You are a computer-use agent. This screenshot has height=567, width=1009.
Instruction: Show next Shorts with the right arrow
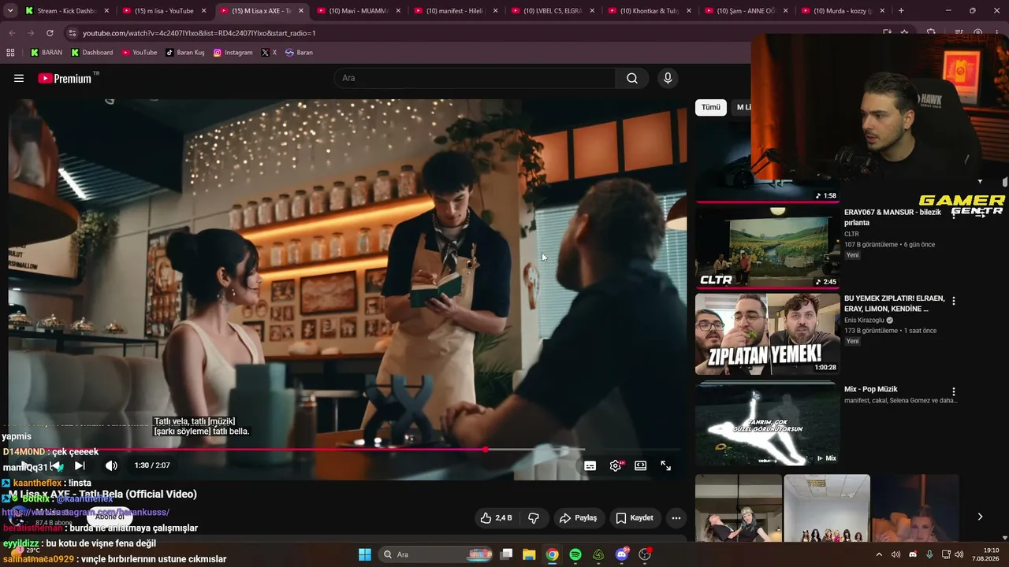pyautogui.click(x=980, y=517)
